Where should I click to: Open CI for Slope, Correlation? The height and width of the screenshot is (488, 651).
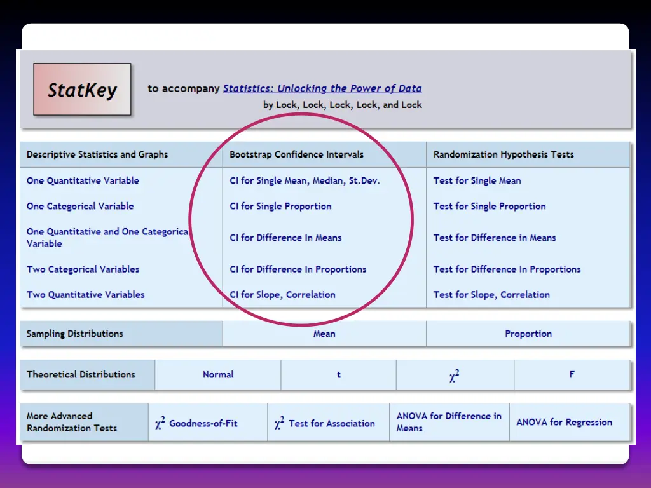coord(282,295)
